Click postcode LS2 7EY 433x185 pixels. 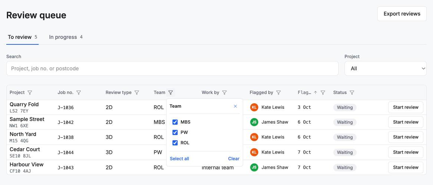point(19,111)
